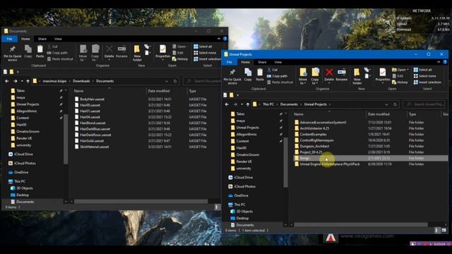Expand address bar history in Unreal Projects
452x254 pixels.
pos(386,104)
